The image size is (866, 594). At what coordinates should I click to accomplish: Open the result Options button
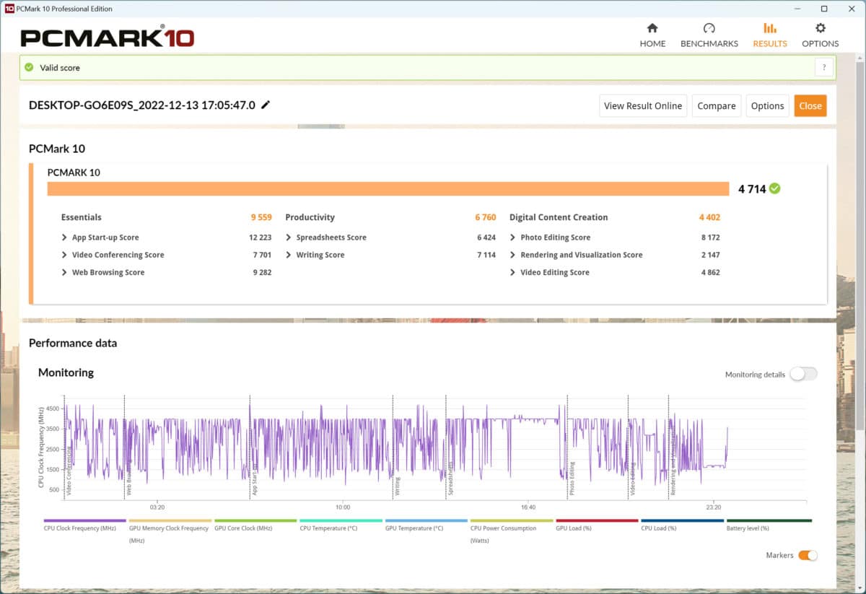(x=767, y=105)
